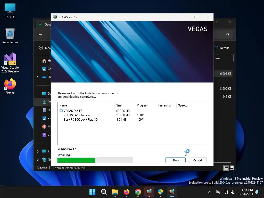Screen dimensions: 264x198
Task: Click the network display tray icon
Action: point(226,192)
